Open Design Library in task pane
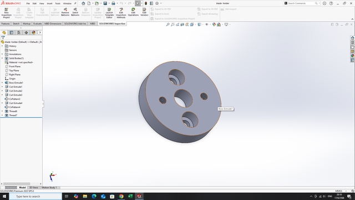This screenshot has width=355, height=200. 353,42
